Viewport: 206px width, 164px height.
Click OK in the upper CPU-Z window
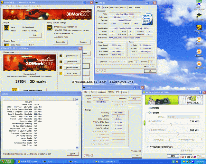coord(150,71)
